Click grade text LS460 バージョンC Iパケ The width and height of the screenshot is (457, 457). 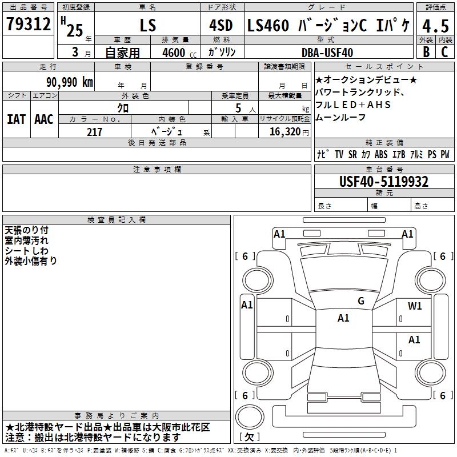point(329,25)
